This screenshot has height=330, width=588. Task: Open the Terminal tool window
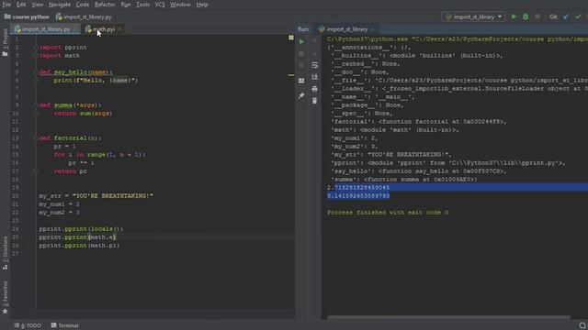tap(65, 325)
